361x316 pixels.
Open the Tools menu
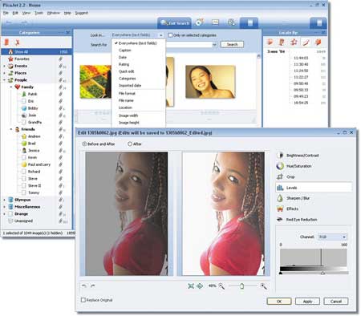tap(39, 13)
